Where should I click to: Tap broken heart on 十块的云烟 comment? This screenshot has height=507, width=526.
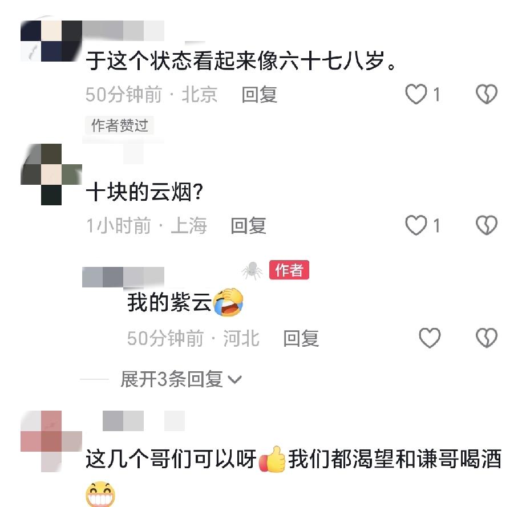[x=487, y=225]
